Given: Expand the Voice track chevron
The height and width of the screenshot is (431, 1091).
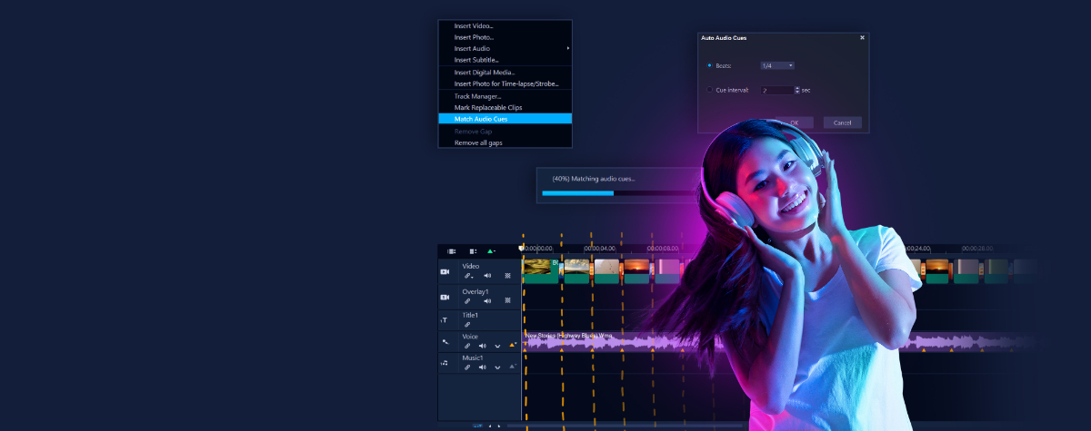Looking at the screenshot, I should [497, 346].
